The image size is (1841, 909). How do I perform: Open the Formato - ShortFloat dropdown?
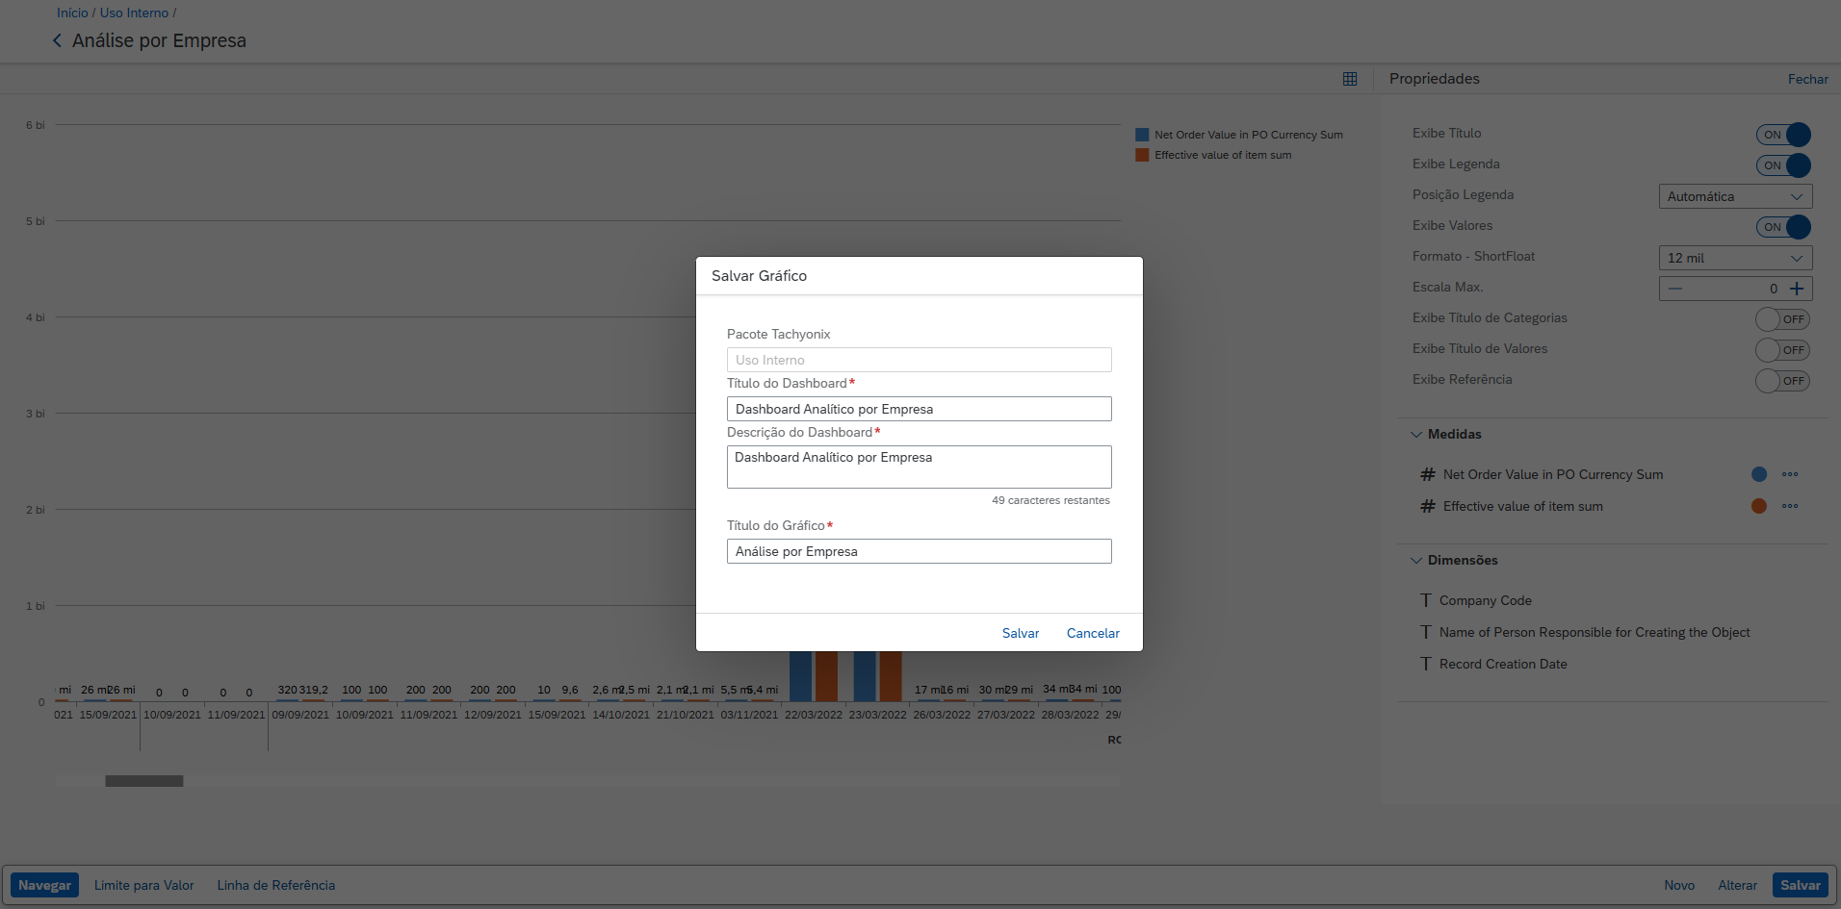coord(1735,258)
